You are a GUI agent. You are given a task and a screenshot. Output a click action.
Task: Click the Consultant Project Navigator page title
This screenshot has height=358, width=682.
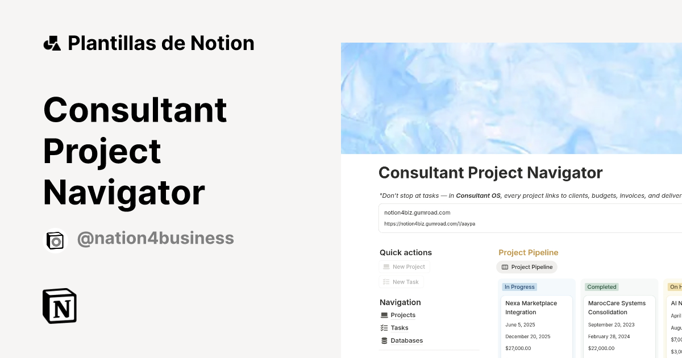(490, 172)
